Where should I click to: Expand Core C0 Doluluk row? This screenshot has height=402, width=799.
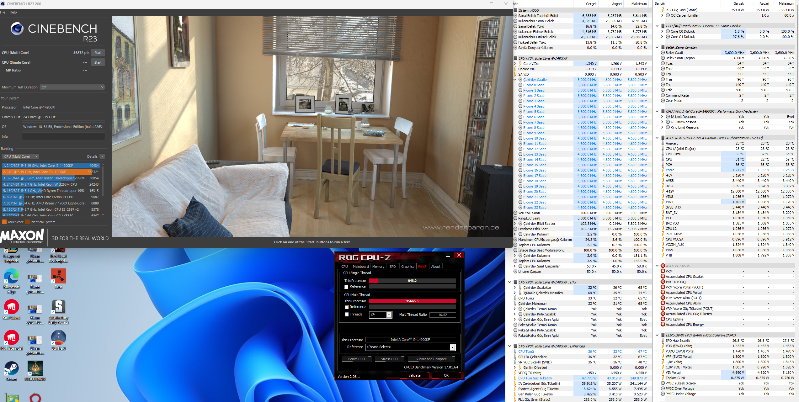662,31
